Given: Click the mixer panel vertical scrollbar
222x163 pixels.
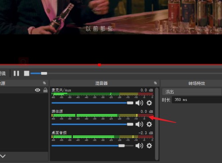Looking at the screenshot, I should 157,124.
